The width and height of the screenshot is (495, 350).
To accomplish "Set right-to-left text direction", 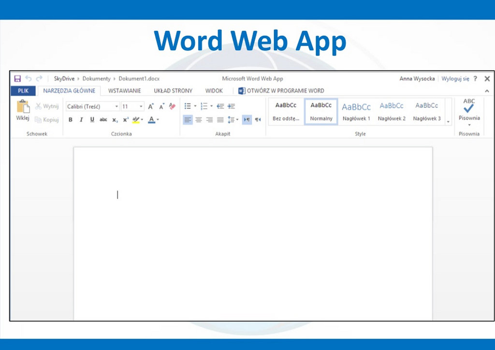I will (x=258, y=119).
